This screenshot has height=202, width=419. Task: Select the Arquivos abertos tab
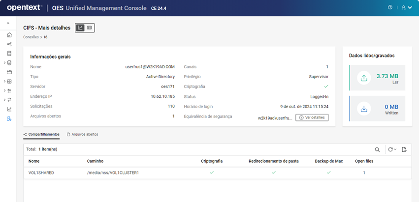[x=83, y=135]
